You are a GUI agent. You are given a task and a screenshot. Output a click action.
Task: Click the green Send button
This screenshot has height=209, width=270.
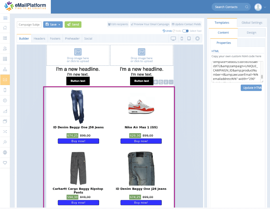(x=73, y=24)
